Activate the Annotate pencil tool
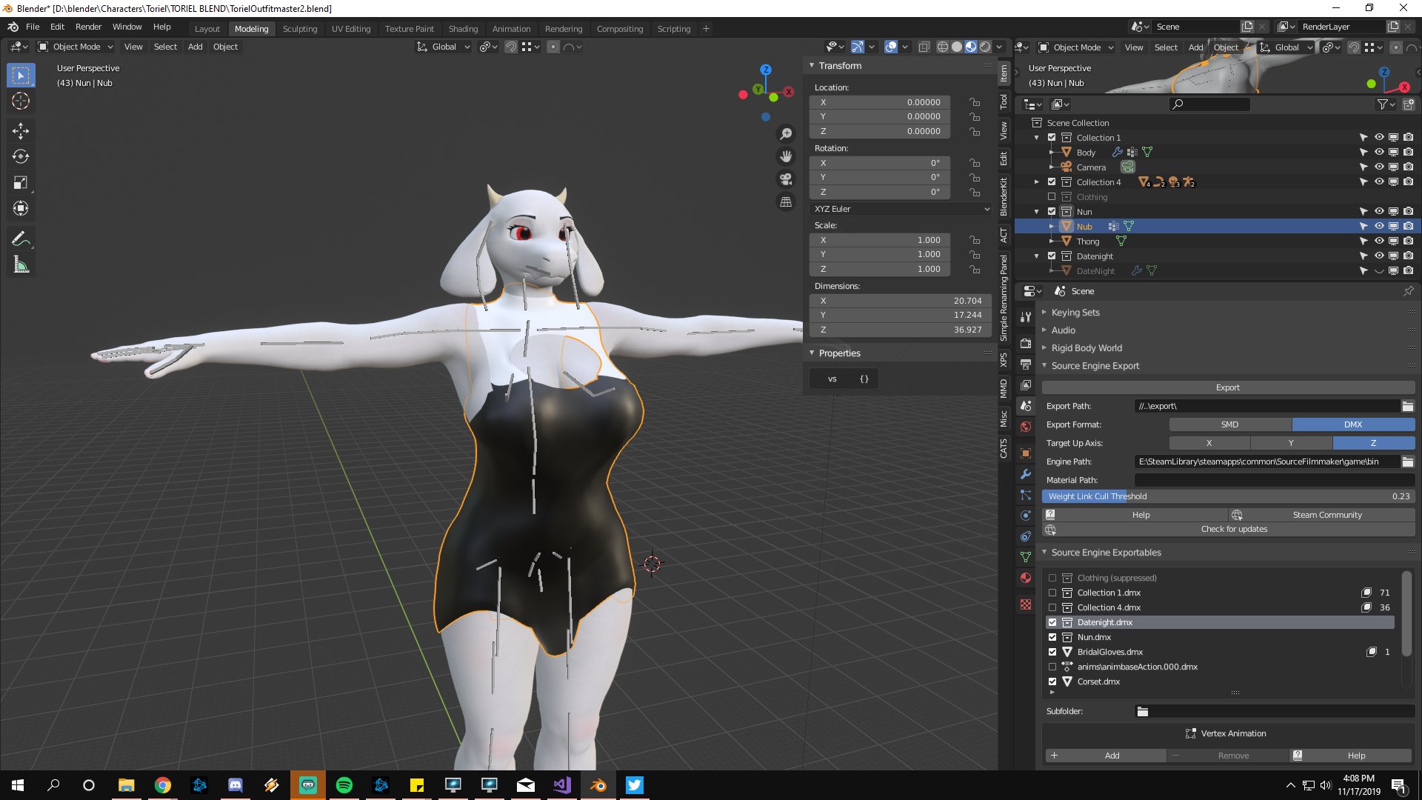Screen dimensions: 1422x800 21,239
